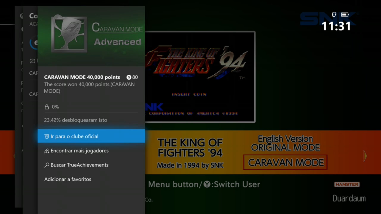
Task: Click the controller battery icon
Action: 345,14
